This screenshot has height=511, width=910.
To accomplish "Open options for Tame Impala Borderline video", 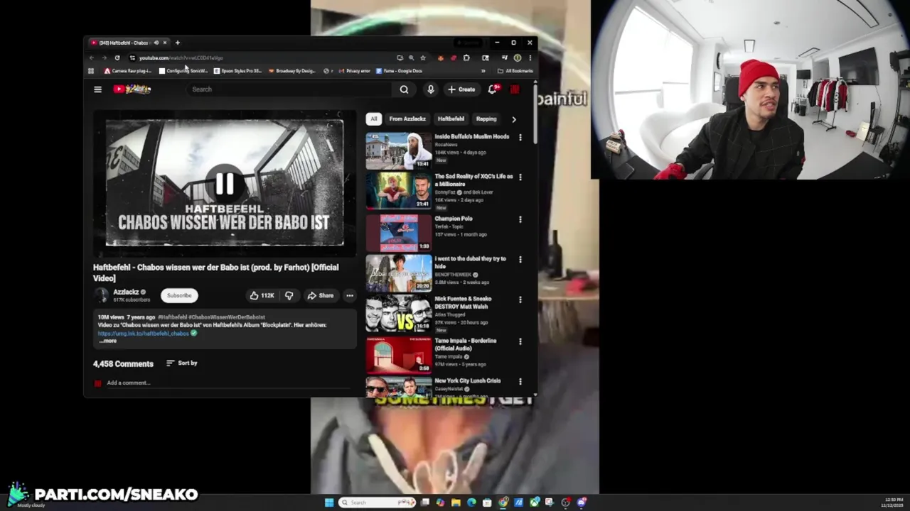I will tap(520, 341).
